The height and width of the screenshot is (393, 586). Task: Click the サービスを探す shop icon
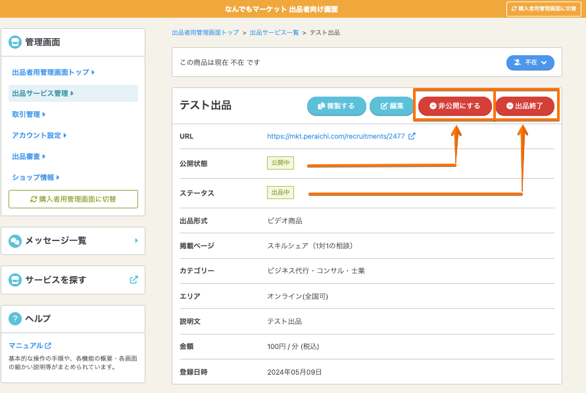point(15,280)
